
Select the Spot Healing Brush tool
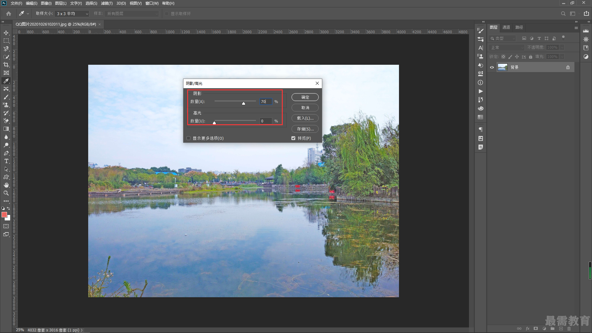tap(6, 89)
